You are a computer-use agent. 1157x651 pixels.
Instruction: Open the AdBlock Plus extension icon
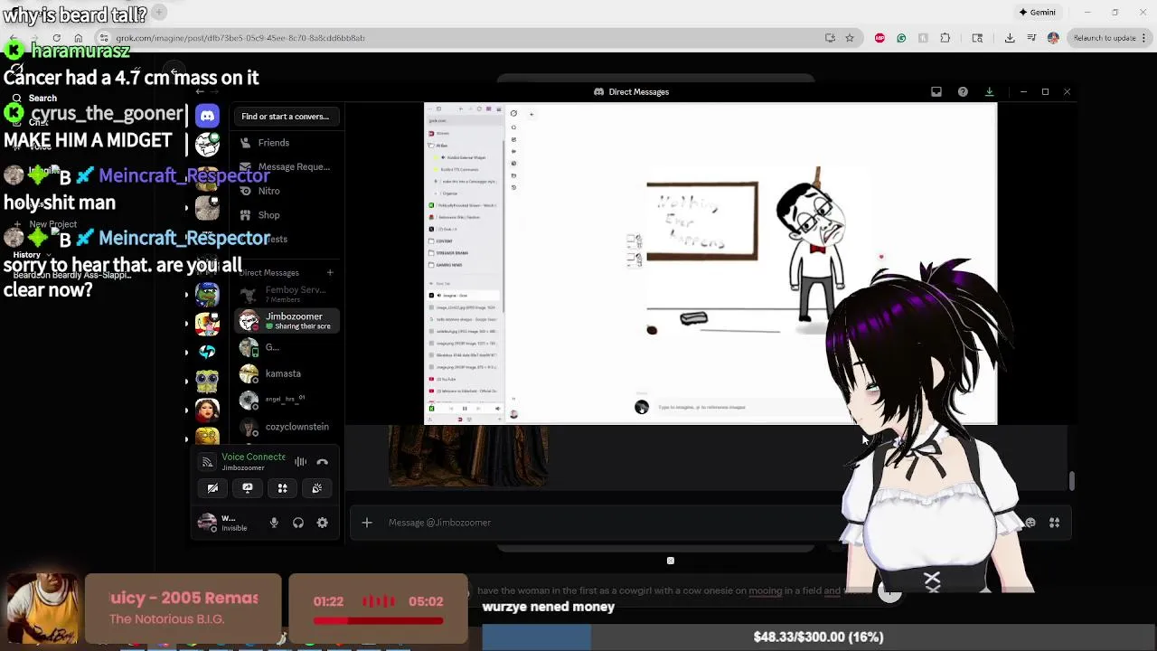tap(880, 38)
